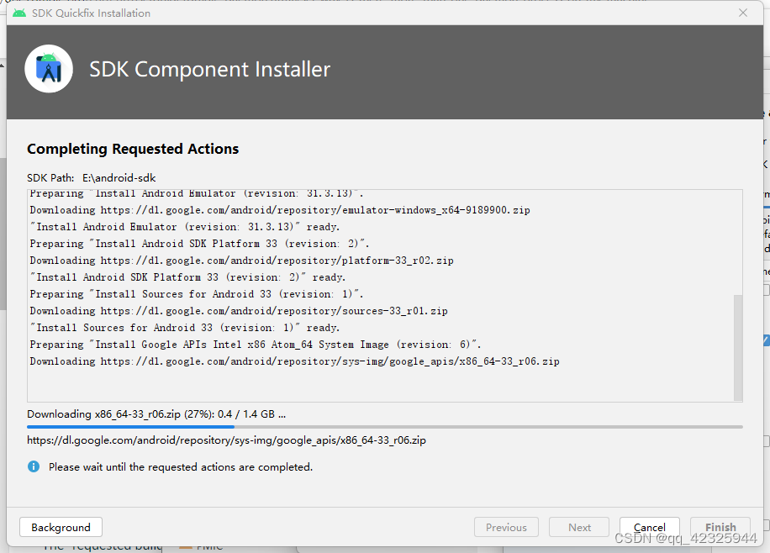
Task: Click log line Preparing Install Sources for Android 33
Action: coord(197,294)
